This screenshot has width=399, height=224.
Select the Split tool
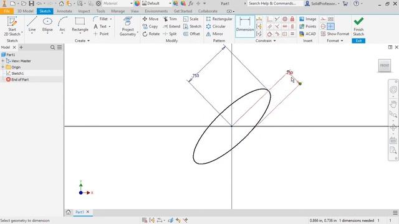click(x=170, y=34)
